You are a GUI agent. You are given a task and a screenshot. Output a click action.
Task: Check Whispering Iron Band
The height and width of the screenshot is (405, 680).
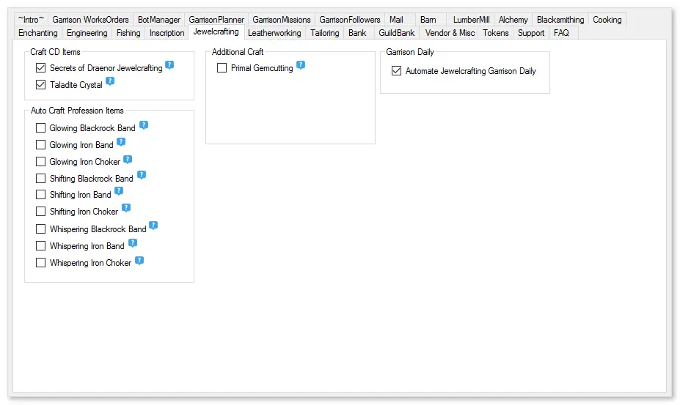coord(41,246)
